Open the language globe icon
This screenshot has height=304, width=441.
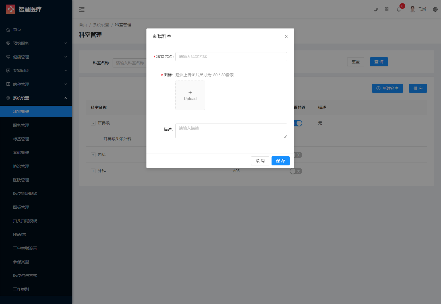point(435,9)
